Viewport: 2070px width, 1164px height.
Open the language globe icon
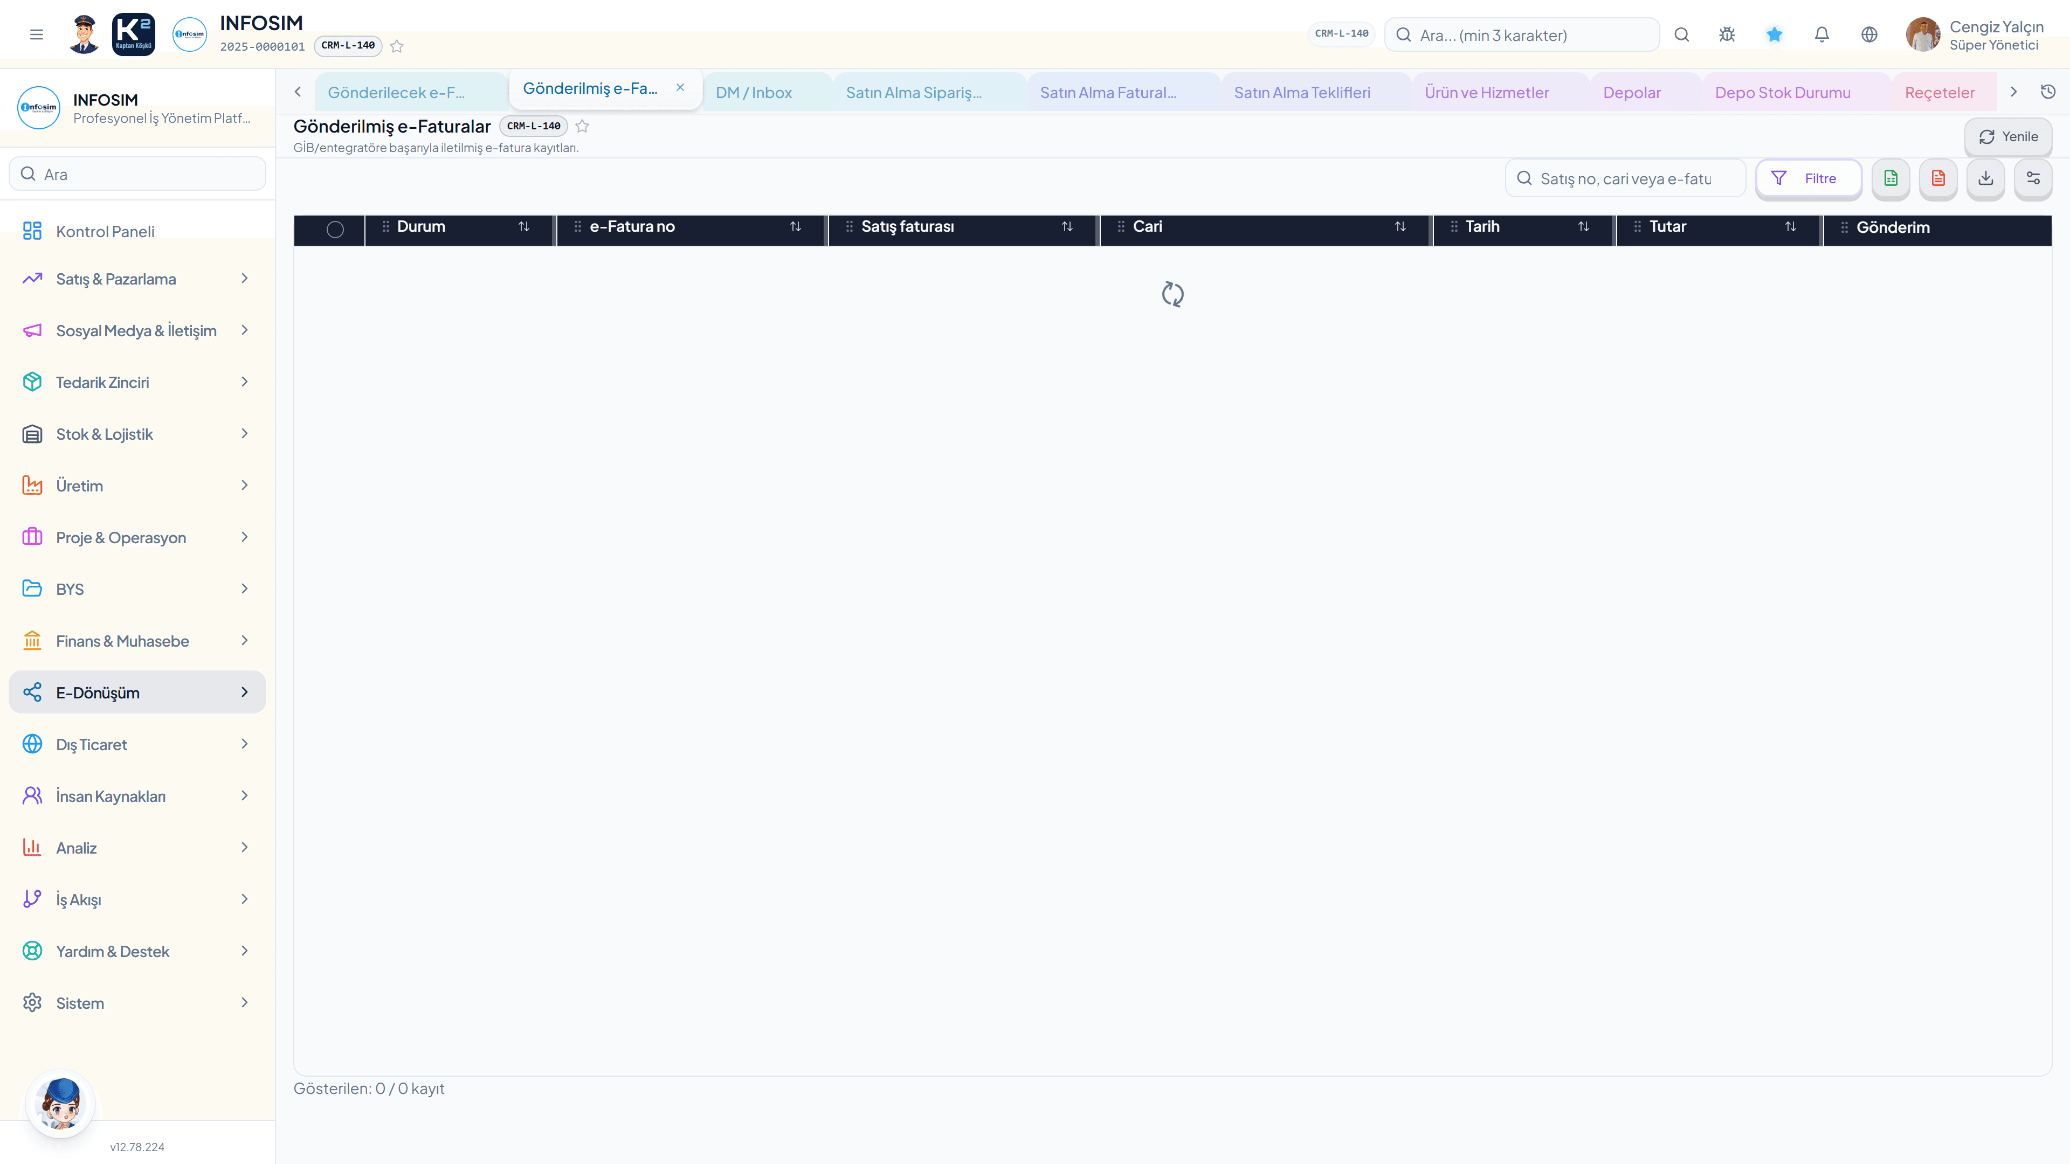1869,34
